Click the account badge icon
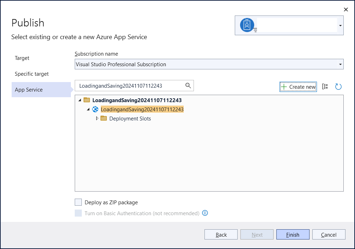 [247, 25]
